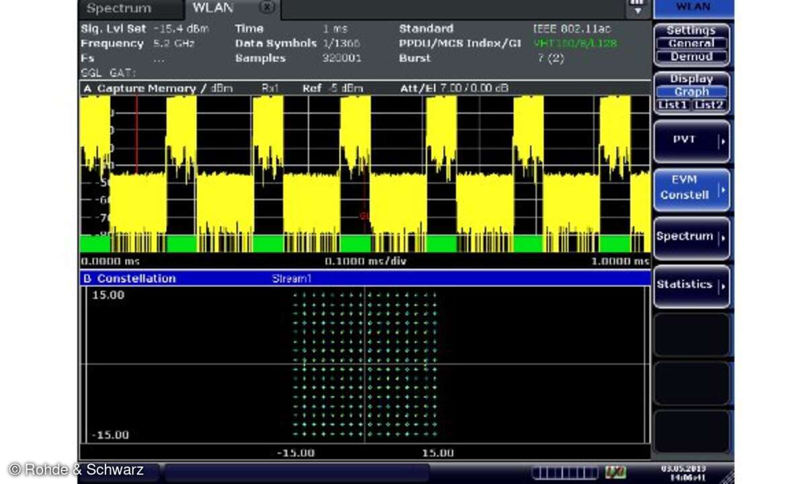Viewport: 807px width, 484px height.
Task: Click the Samples value 320001
Action: coord(342,58)
